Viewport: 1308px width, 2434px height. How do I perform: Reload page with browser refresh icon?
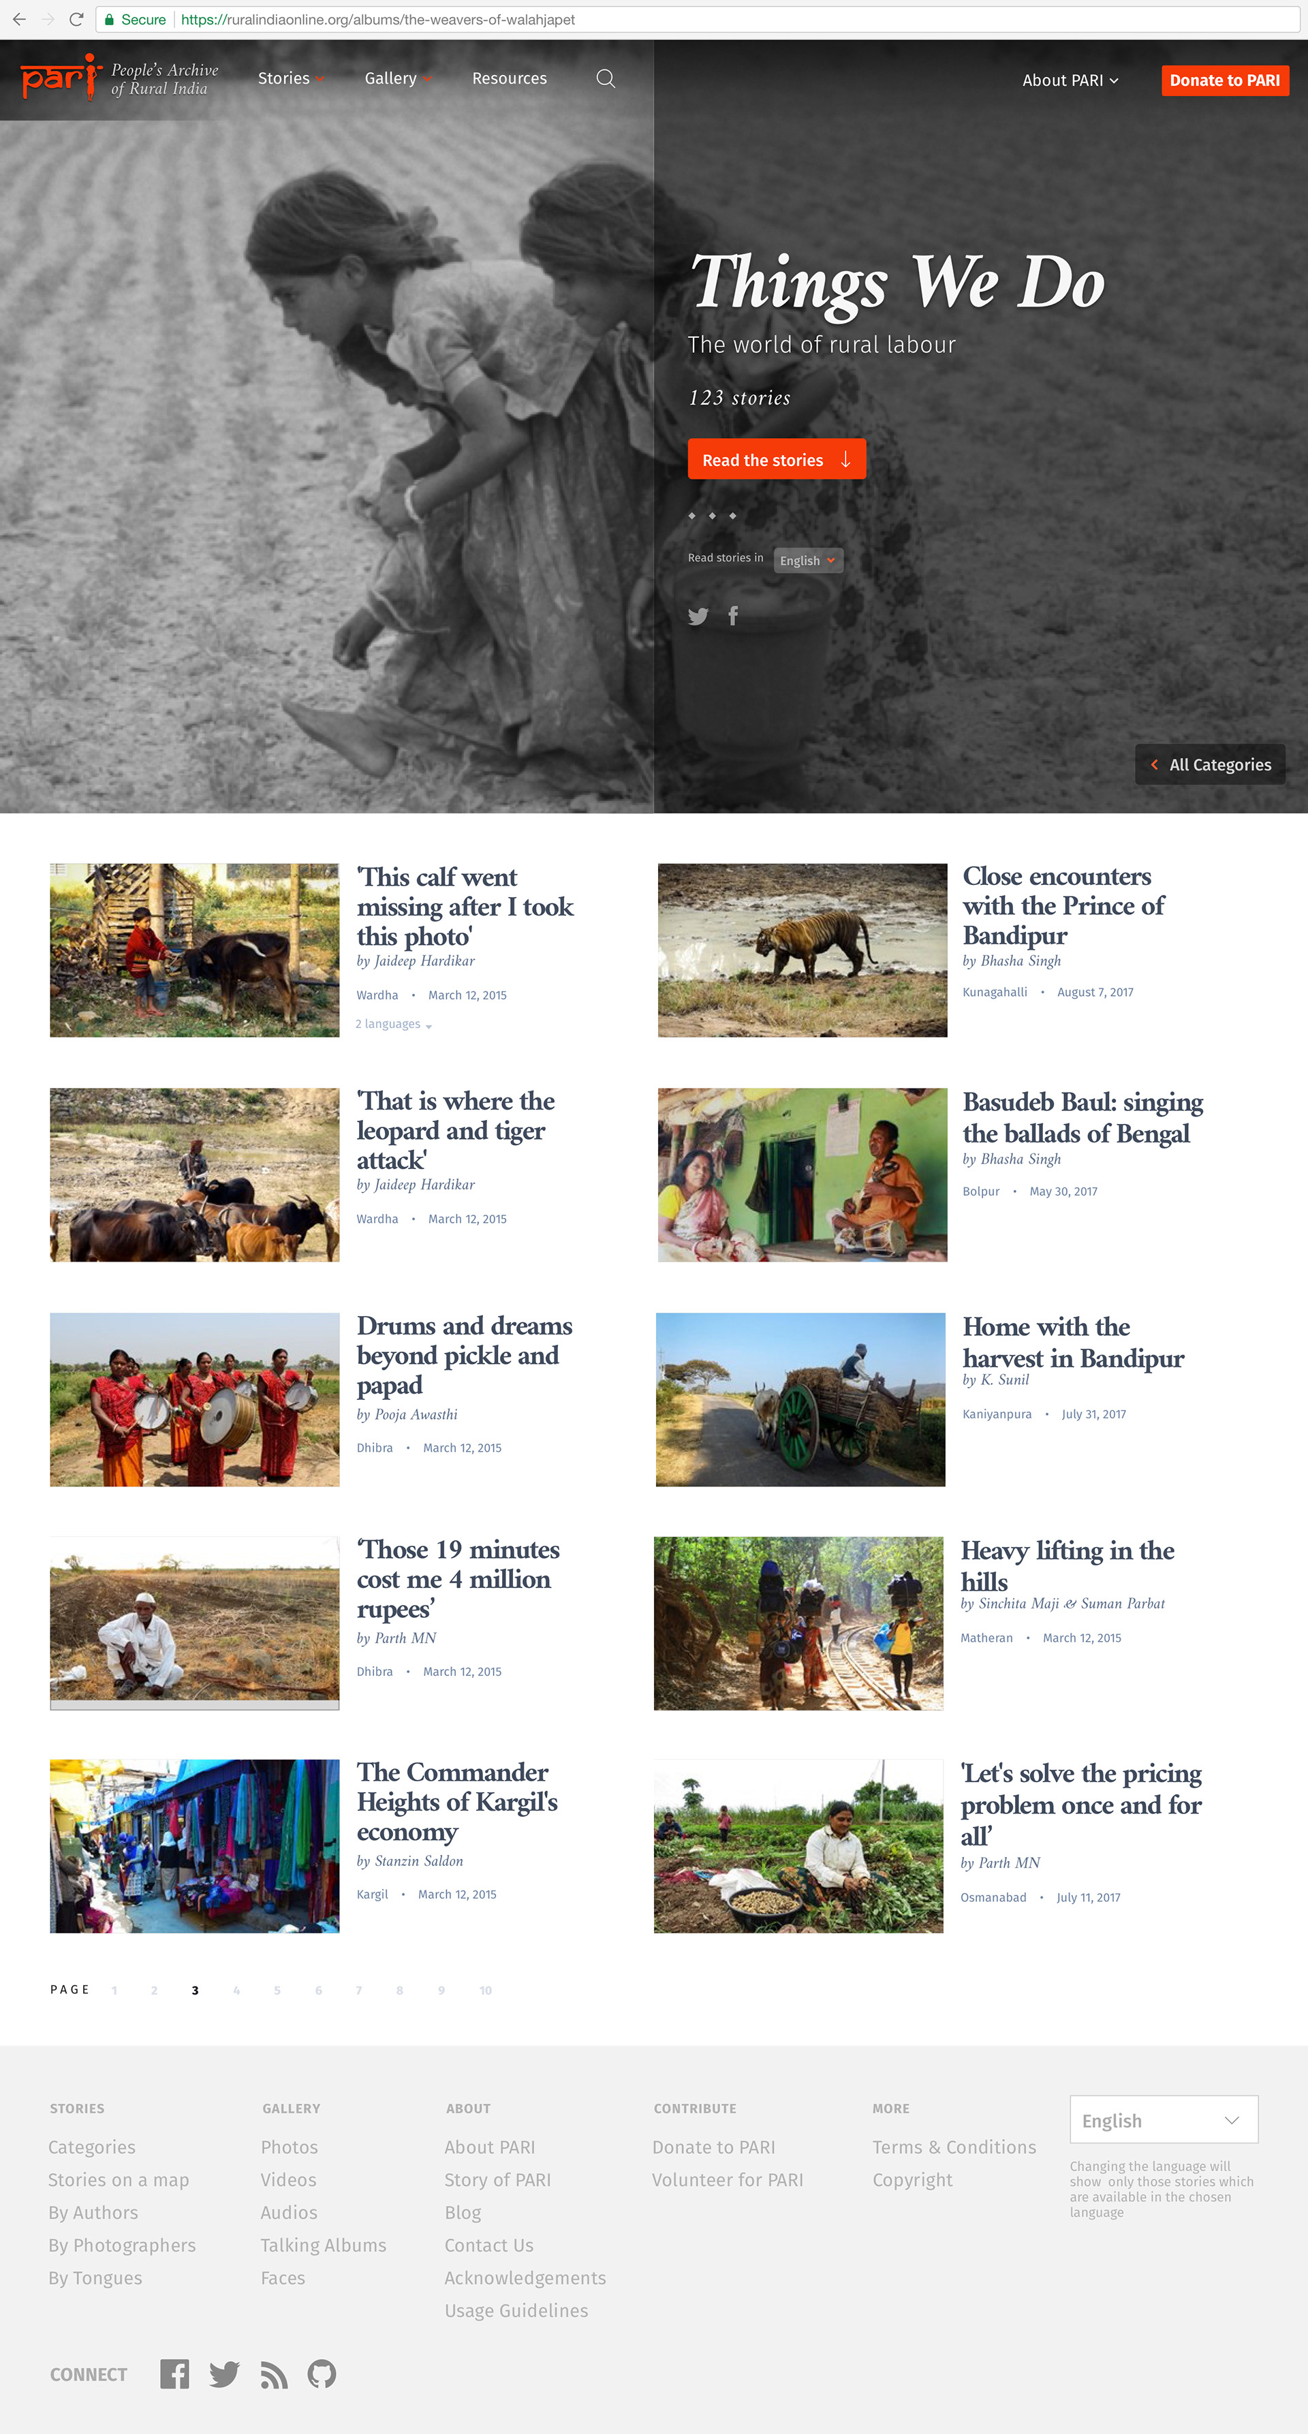coord(76,19)
